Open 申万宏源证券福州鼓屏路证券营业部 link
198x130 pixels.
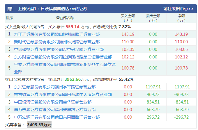click(x=55, y=110)
